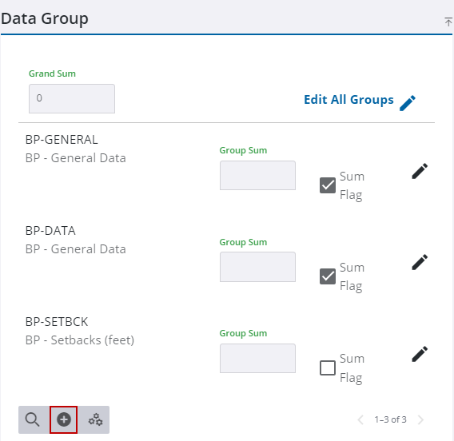
Task: Click the Sum Flag label for BP-DATA
Action: tap(352, 277)
